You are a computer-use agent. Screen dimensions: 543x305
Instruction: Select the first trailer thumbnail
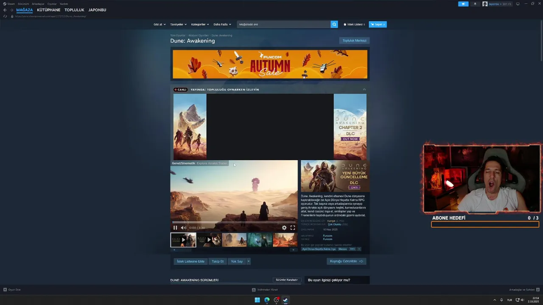pyautogui.click(x=183, y=240)
